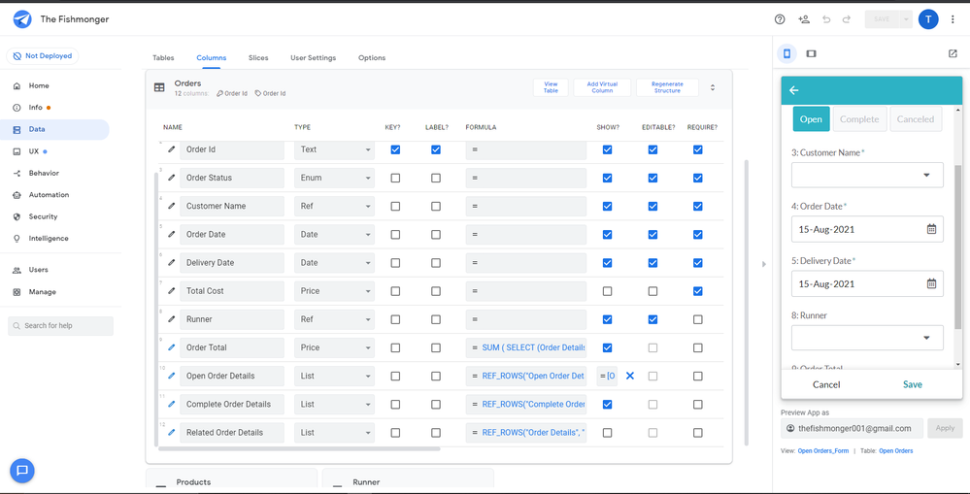Edit the Order Id column pencil icon
Image resolution: width=970 pixels, height=494 pixels.
pyautogui.click(x=171, y=149)
